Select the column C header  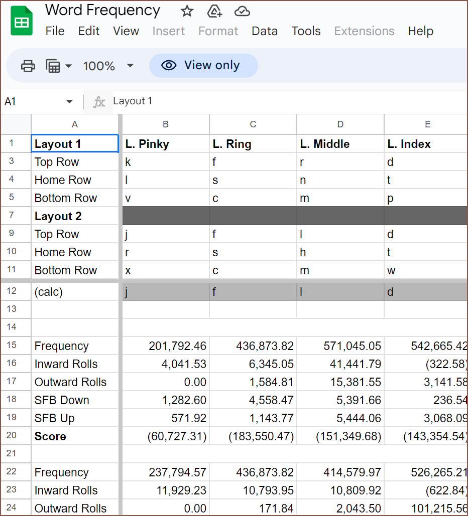[253, 124]
